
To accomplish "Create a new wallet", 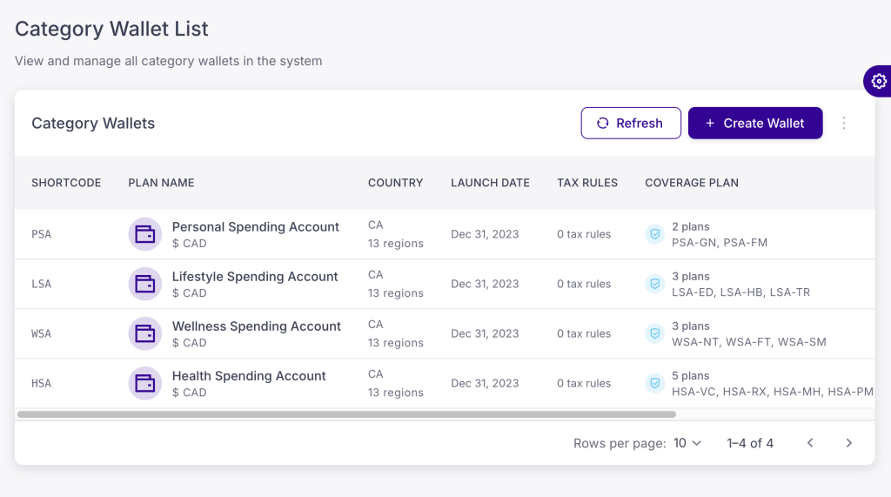I will pyautogui.click(x=754, y=124).
